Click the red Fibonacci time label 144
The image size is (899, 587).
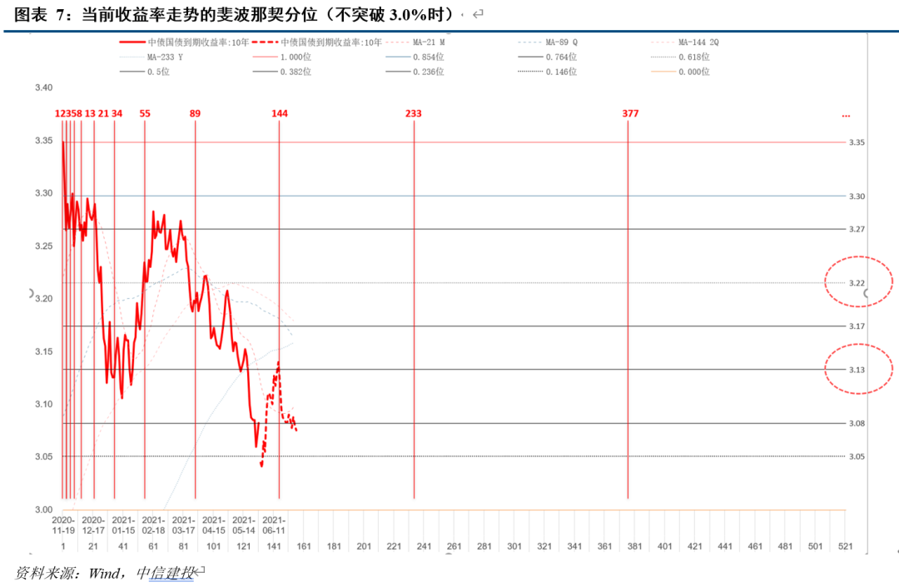(x=280, y=113)
